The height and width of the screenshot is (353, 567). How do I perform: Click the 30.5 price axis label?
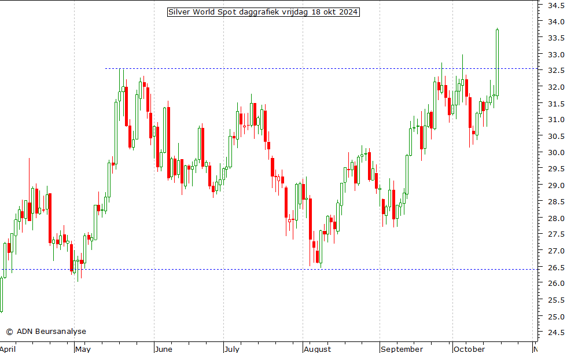[556, 137]
